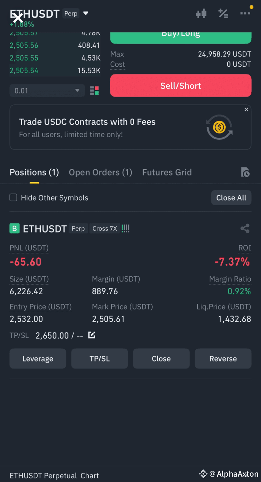Switch the order book layout icon
This screenshot has height=482, width=261.
point(94,91)
